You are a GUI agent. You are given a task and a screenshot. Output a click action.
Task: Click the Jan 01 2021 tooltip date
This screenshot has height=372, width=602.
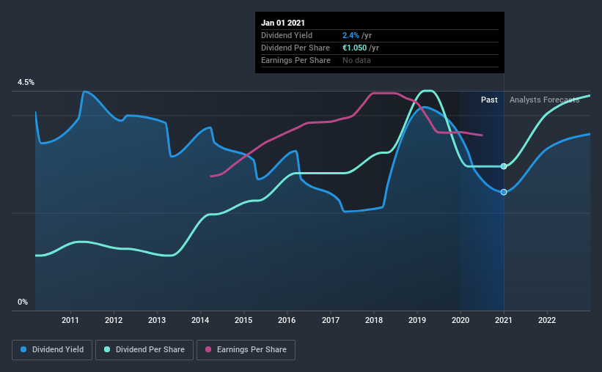click(x=283, y=23)
